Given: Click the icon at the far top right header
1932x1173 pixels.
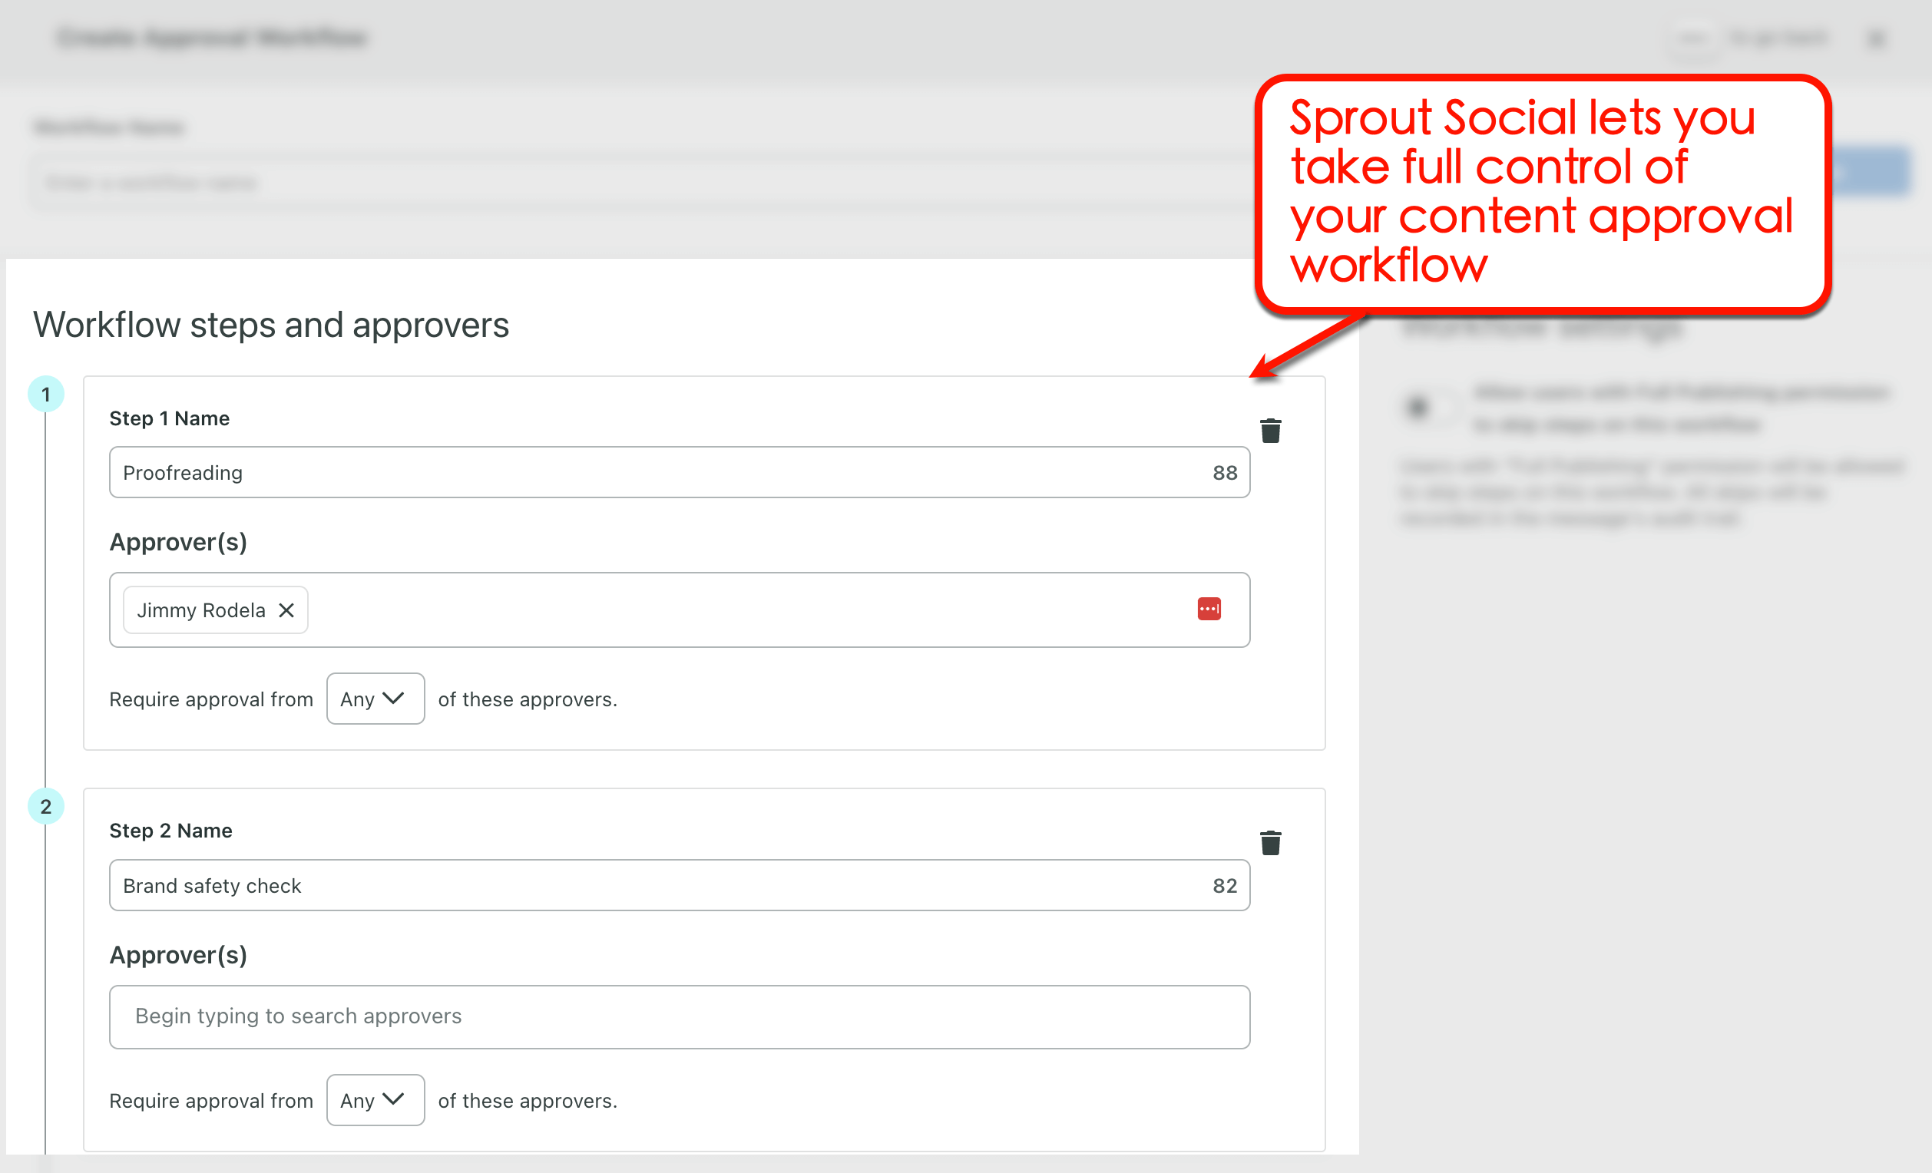Looking at the screenshot, I should click(x=1877, y=38).
